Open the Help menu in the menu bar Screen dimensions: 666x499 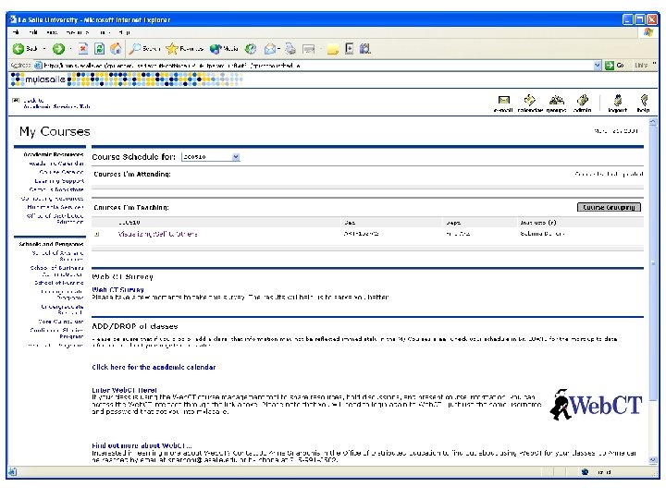pos(124,32)
